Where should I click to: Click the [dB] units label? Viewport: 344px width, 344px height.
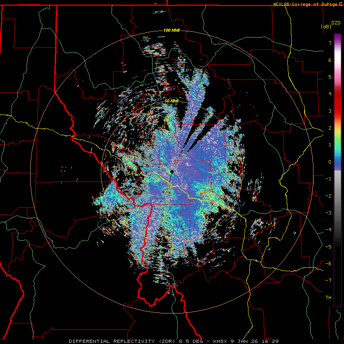pos(326,26)
